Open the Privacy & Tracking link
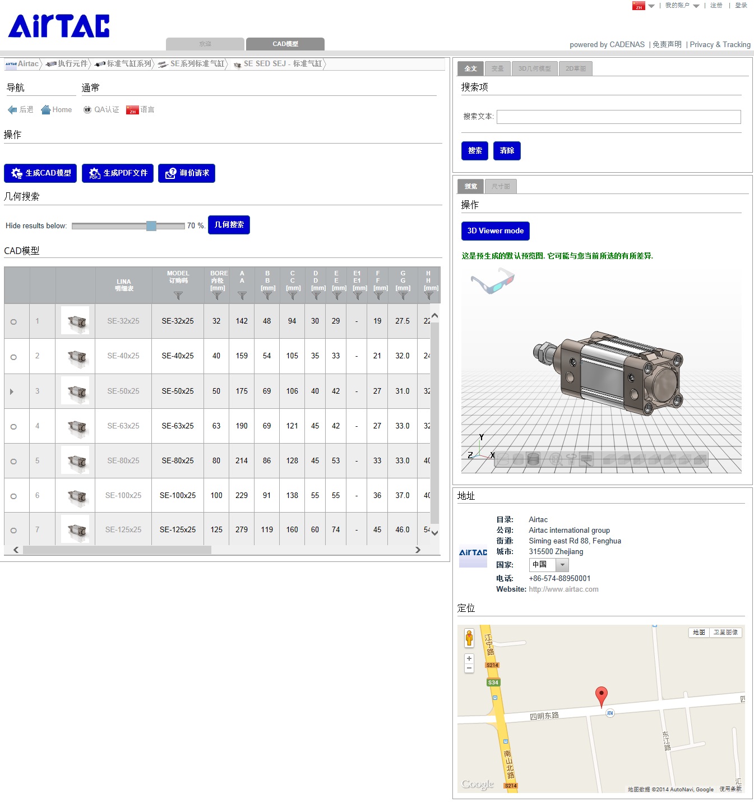The width and height of the screenshot is (754, 802). tap(720, 45)
